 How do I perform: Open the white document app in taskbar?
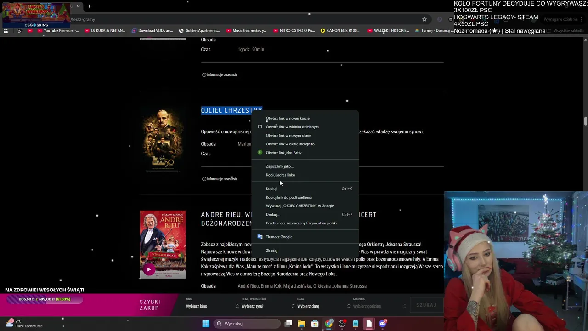(x=369, y=324)
